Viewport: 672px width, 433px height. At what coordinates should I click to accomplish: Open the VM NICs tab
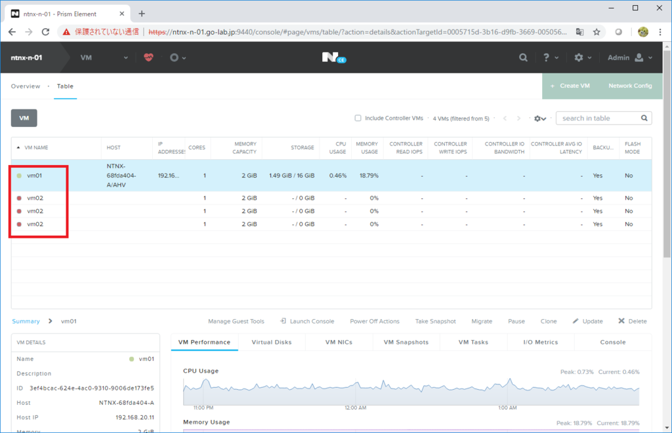(339, 343)
